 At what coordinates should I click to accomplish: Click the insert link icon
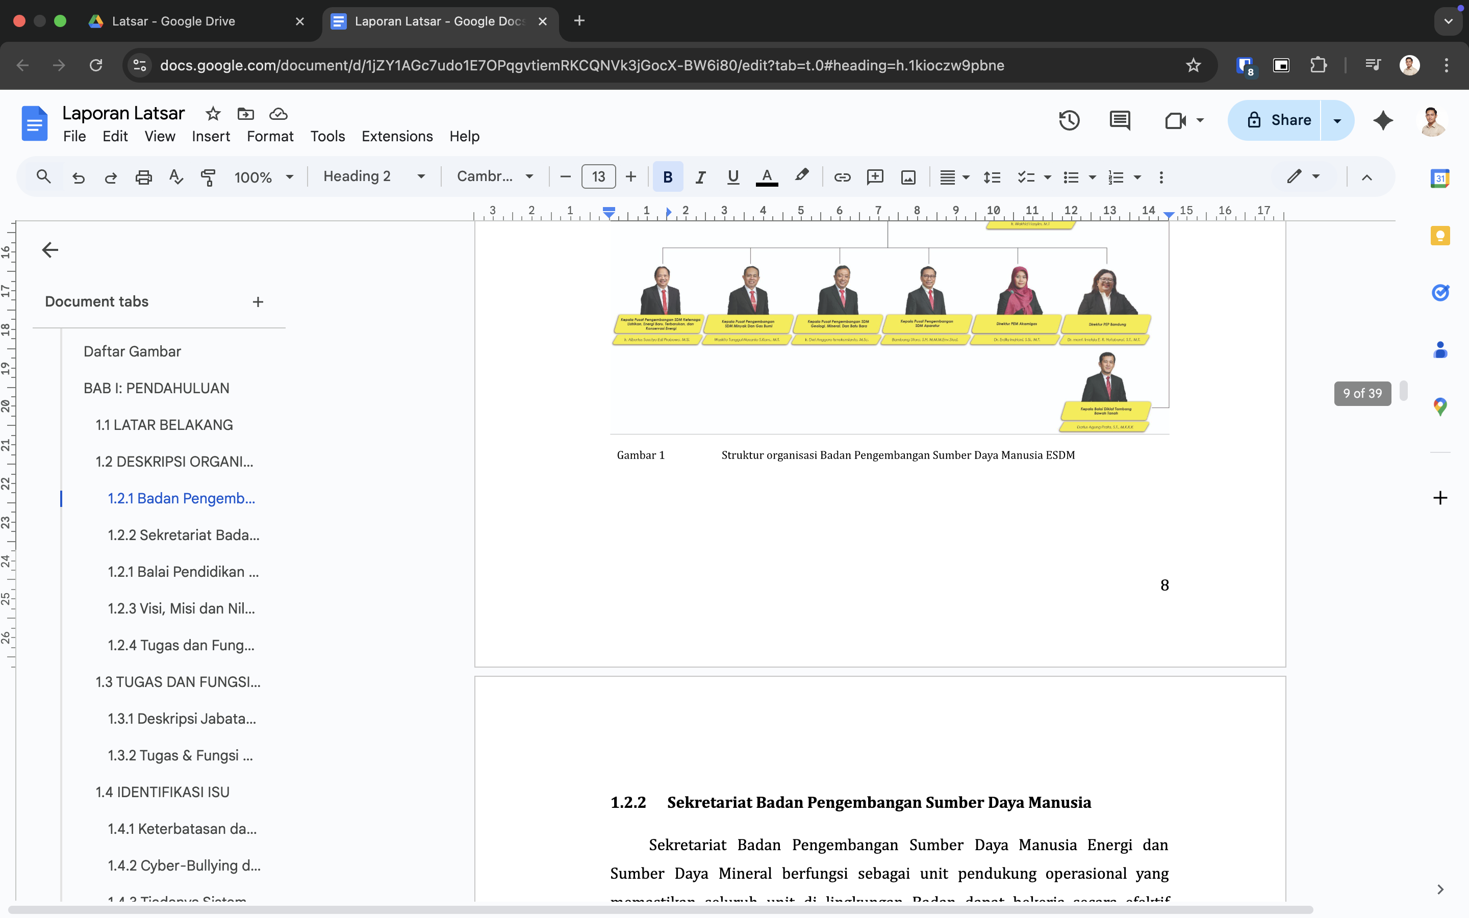pos(842,176)
